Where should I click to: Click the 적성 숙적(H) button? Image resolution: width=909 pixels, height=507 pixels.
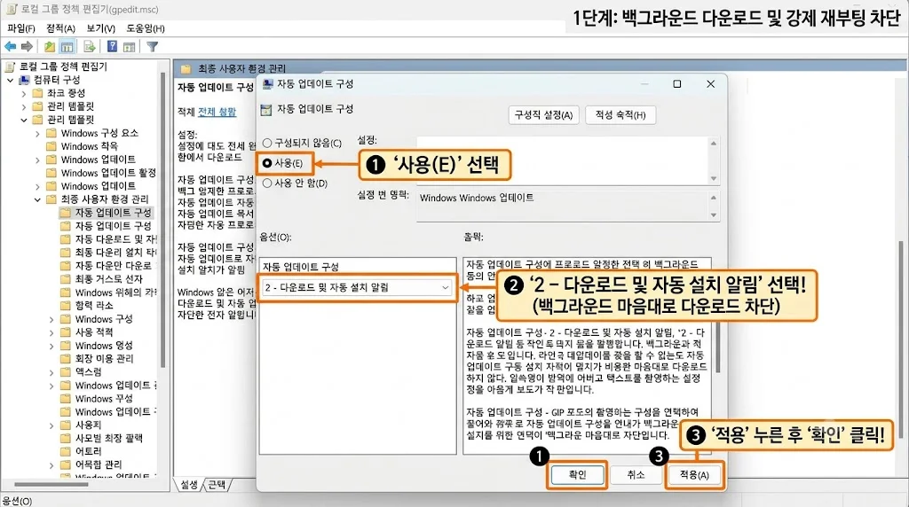coord(620,114)
